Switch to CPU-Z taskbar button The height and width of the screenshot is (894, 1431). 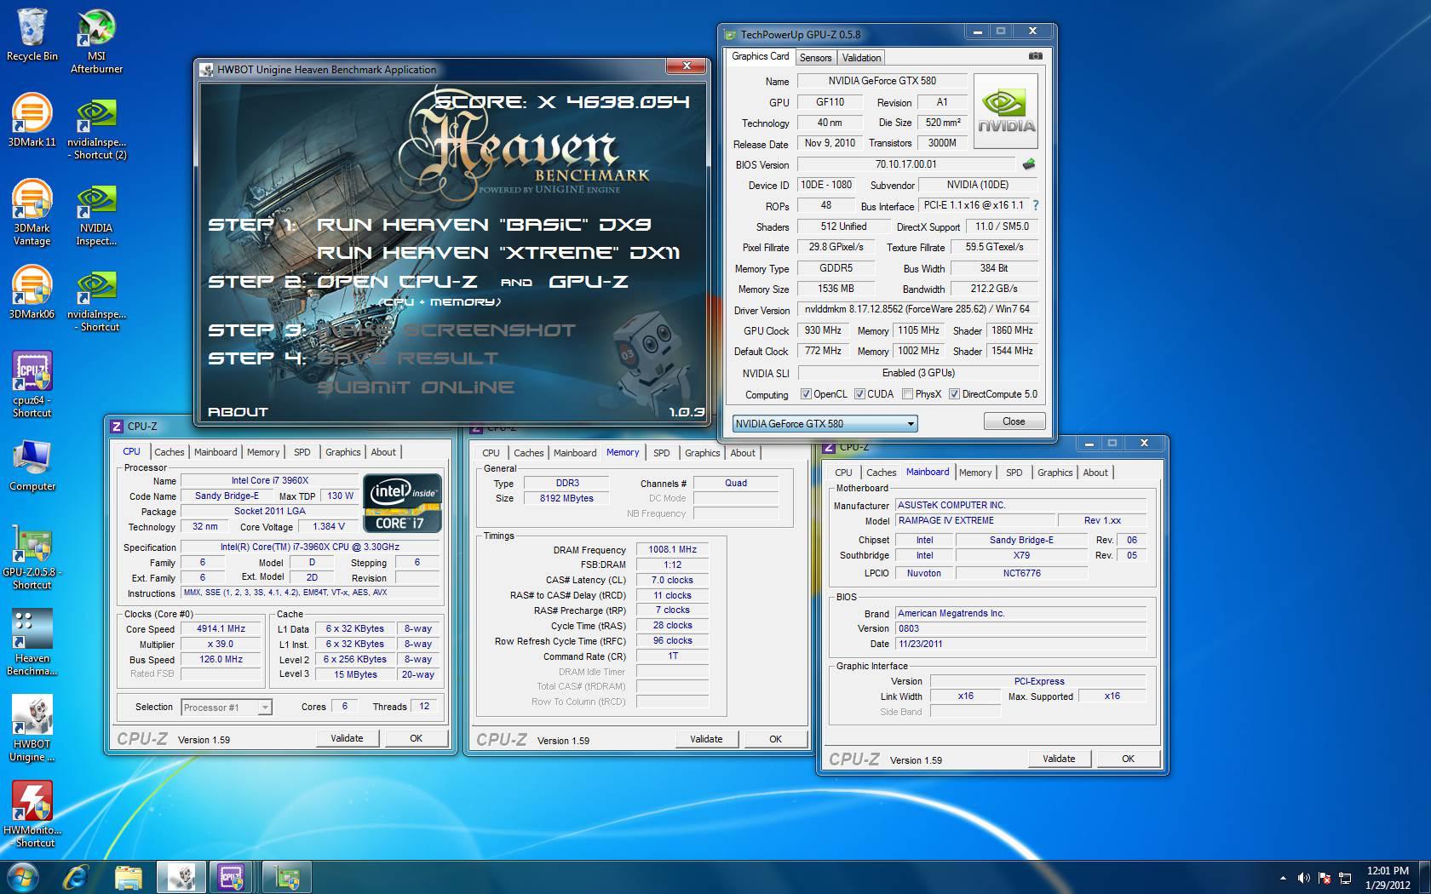(230, 877)
